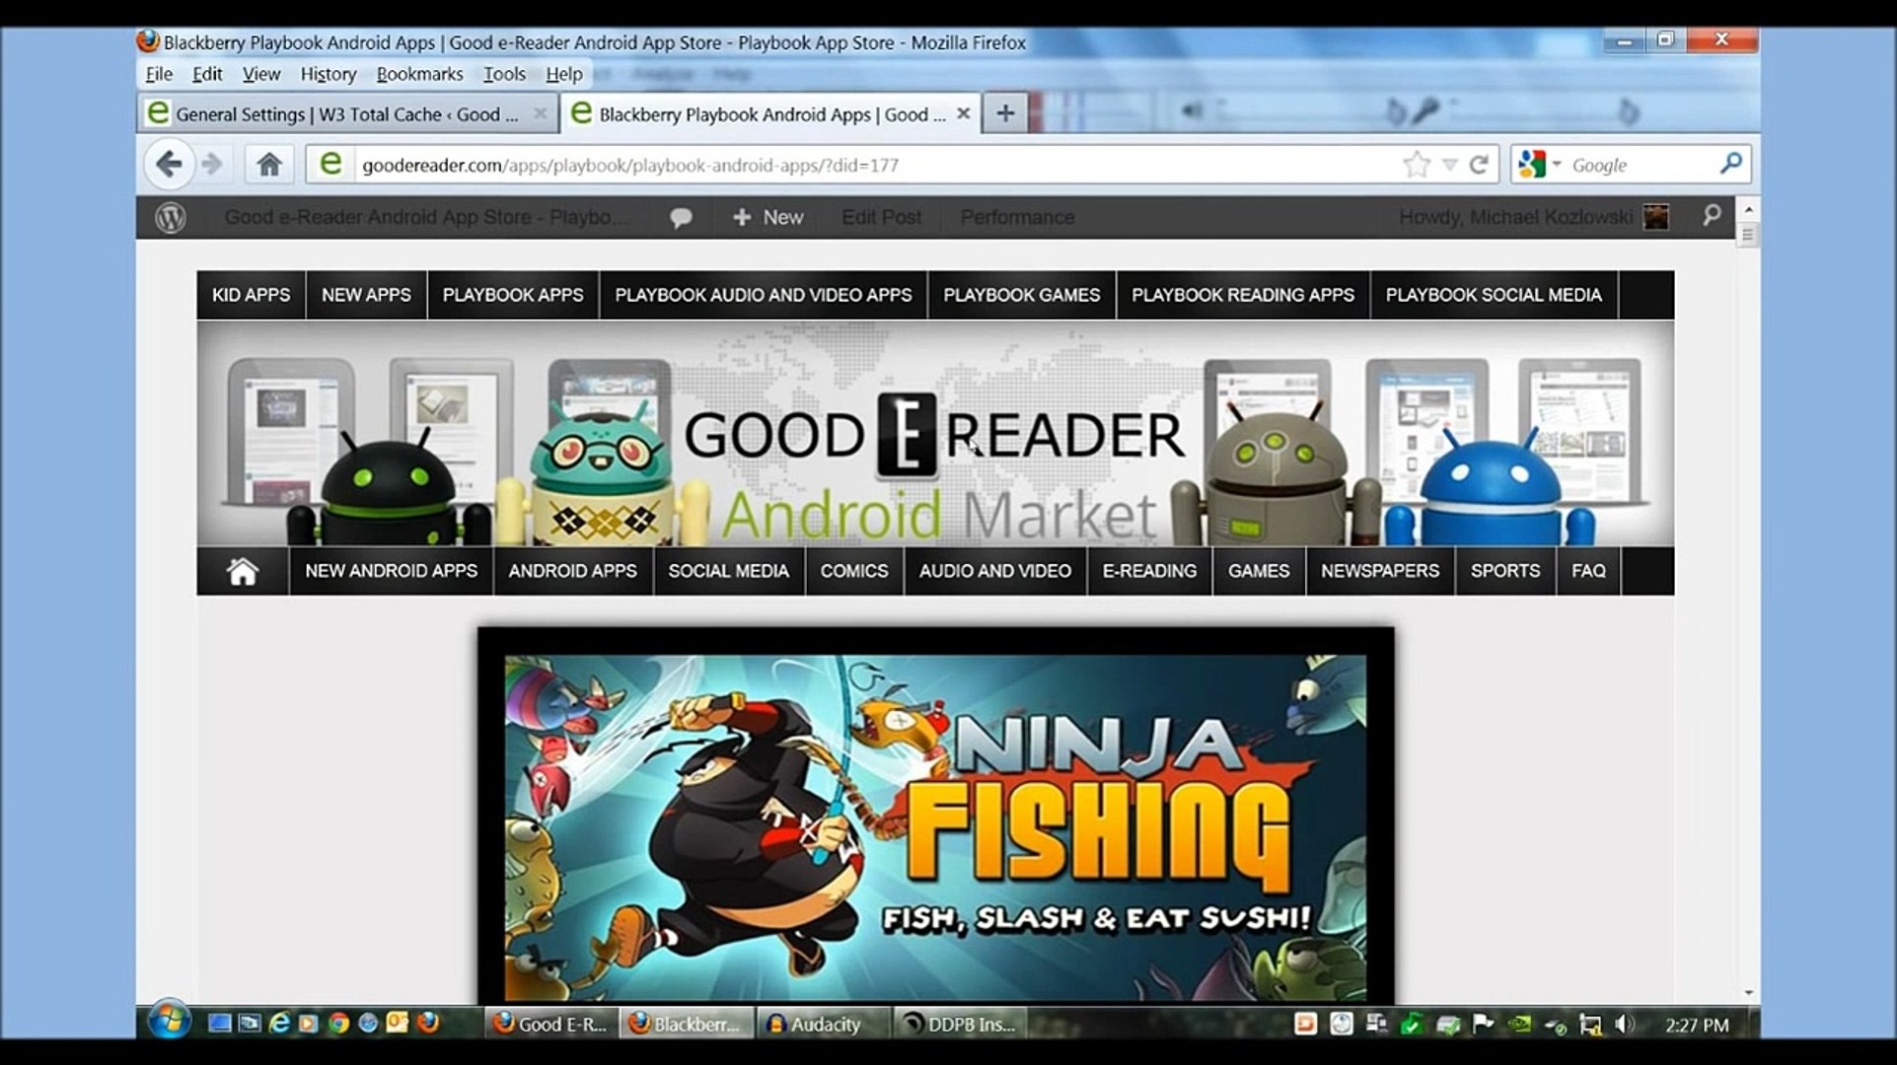Click the speaker volume icon in system tray

[x=1624, y=1025]
